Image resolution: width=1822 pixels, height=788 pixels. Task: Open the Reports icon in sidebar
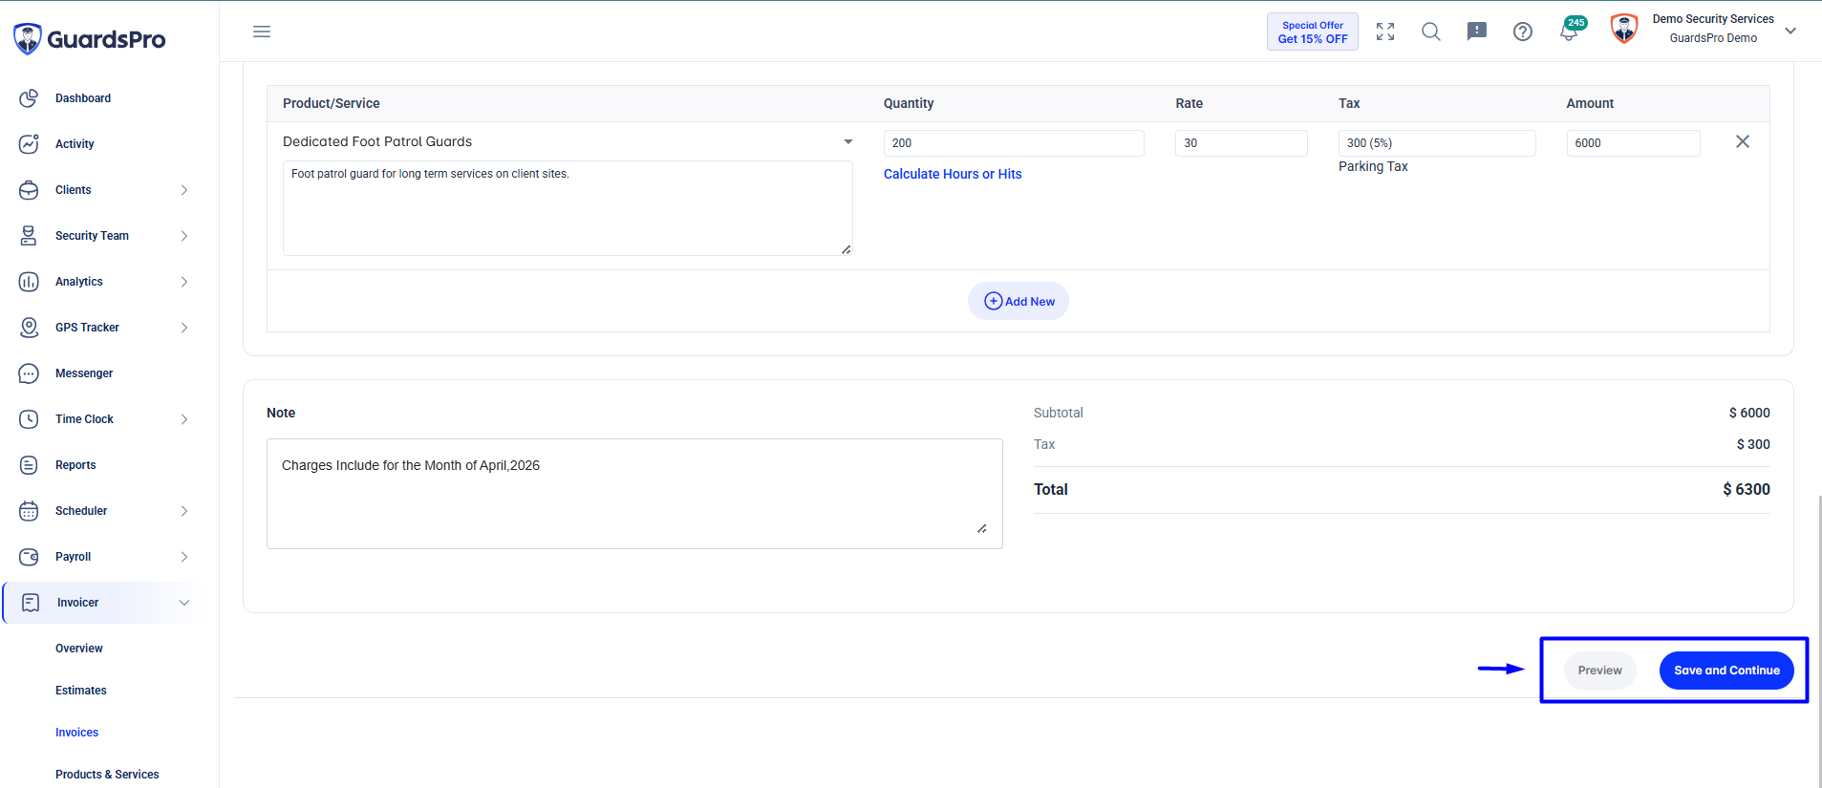point(29,465)
